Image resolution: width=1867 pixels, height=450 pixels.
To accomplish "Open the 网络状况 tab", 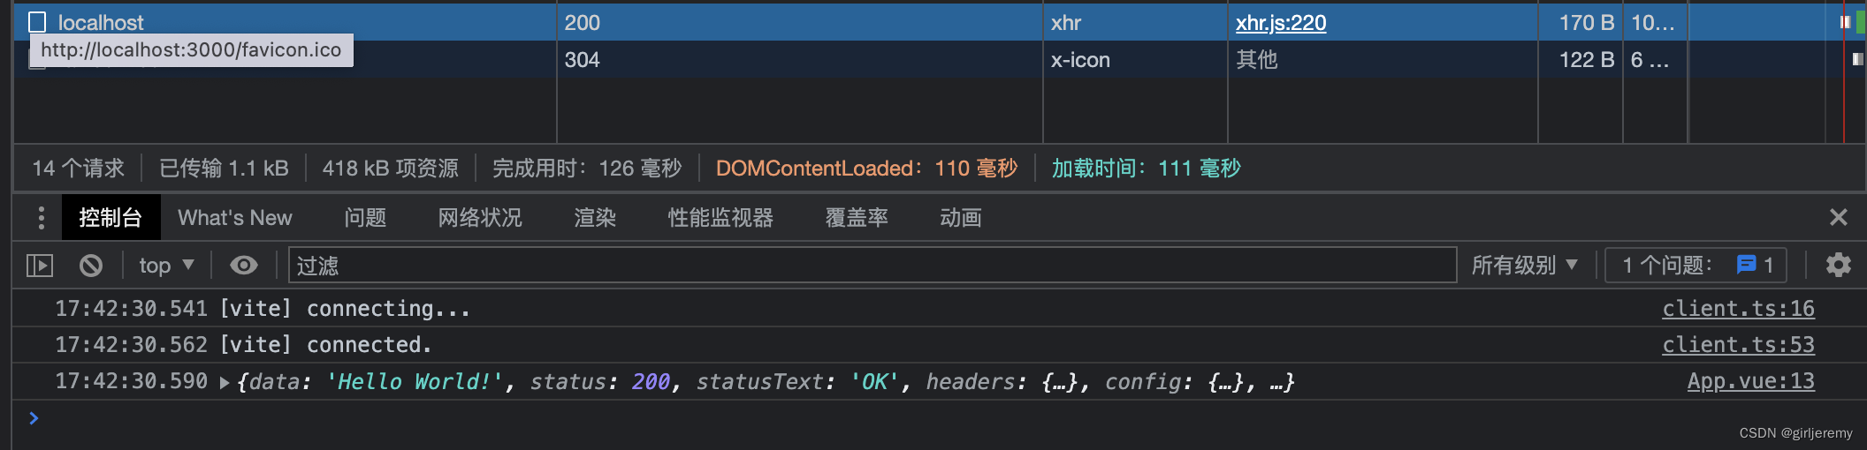I will tap(480, 217).
